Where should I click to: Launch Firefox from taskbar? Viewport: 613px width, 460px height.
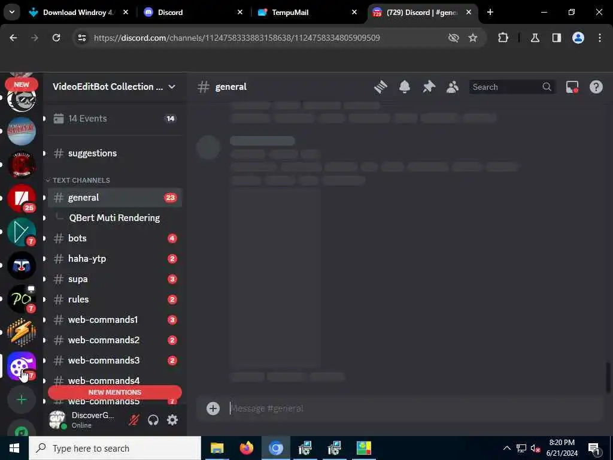coord(246,448)
